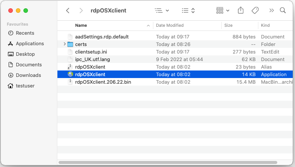Screen dimensions: 295x167
Task: Select testuser home folder in sidebar
Action: pos(25,86)
